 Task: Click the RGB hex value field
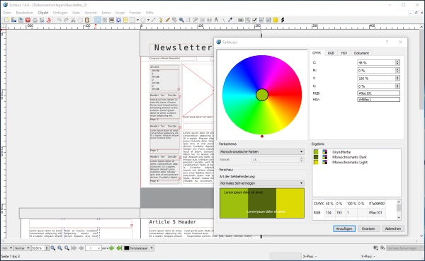click(x=378, y=93)
